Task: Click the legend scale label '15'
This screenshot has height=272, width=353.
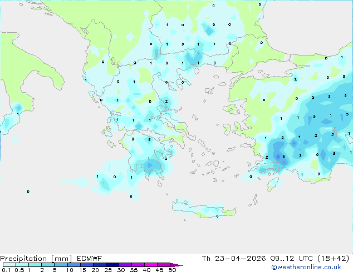Action: click(82, 270)
